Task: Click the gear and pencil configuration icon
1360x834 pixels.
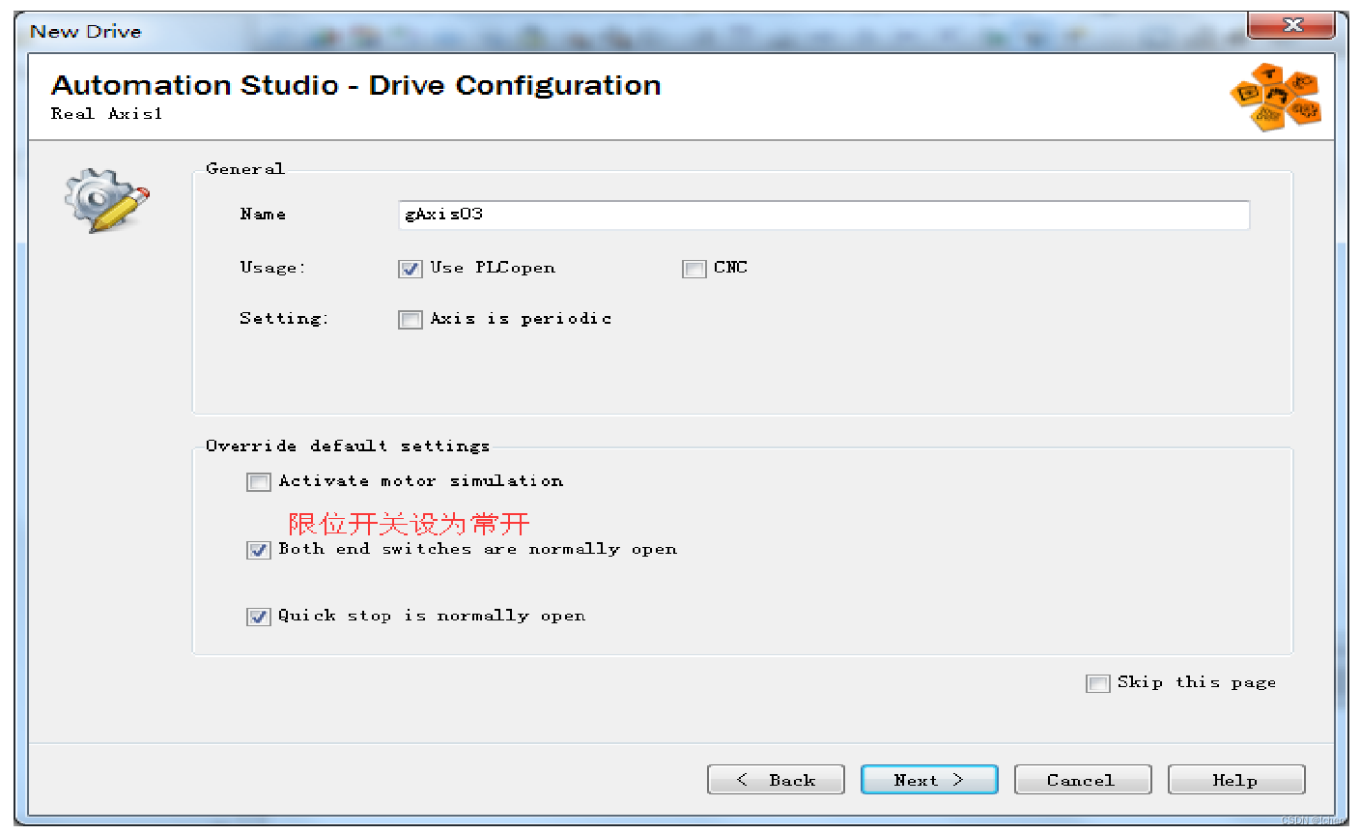Action: [x=107, y=201]
